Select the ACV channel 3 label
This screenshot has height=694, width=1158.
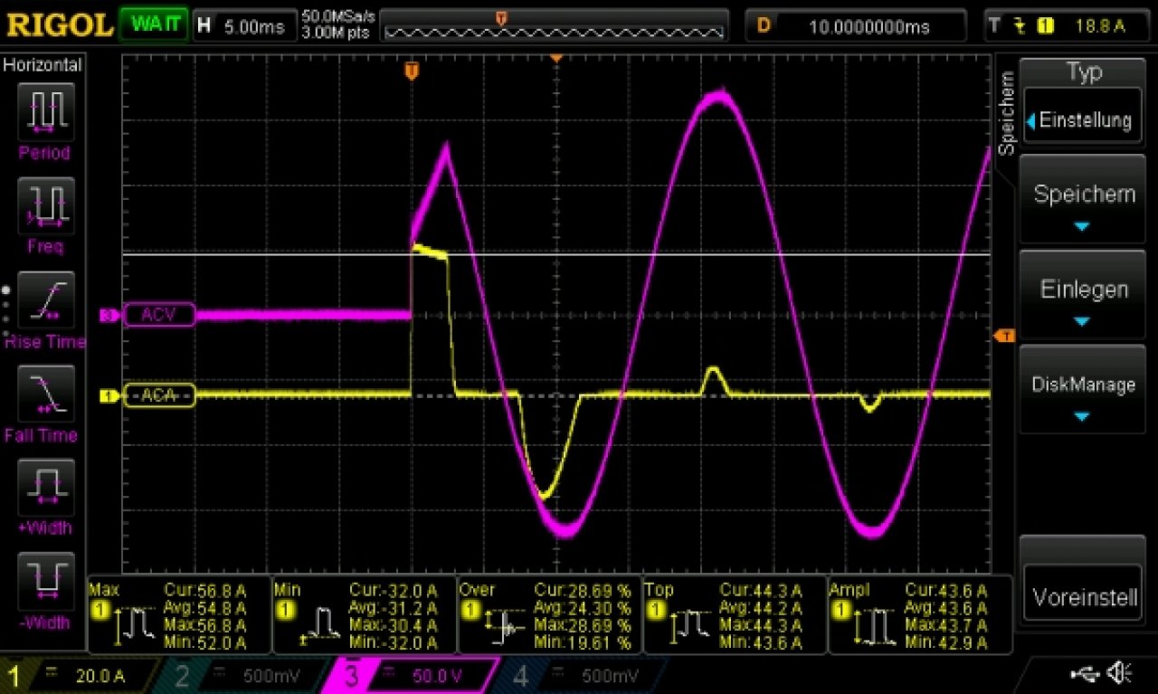tap(158, 315)
